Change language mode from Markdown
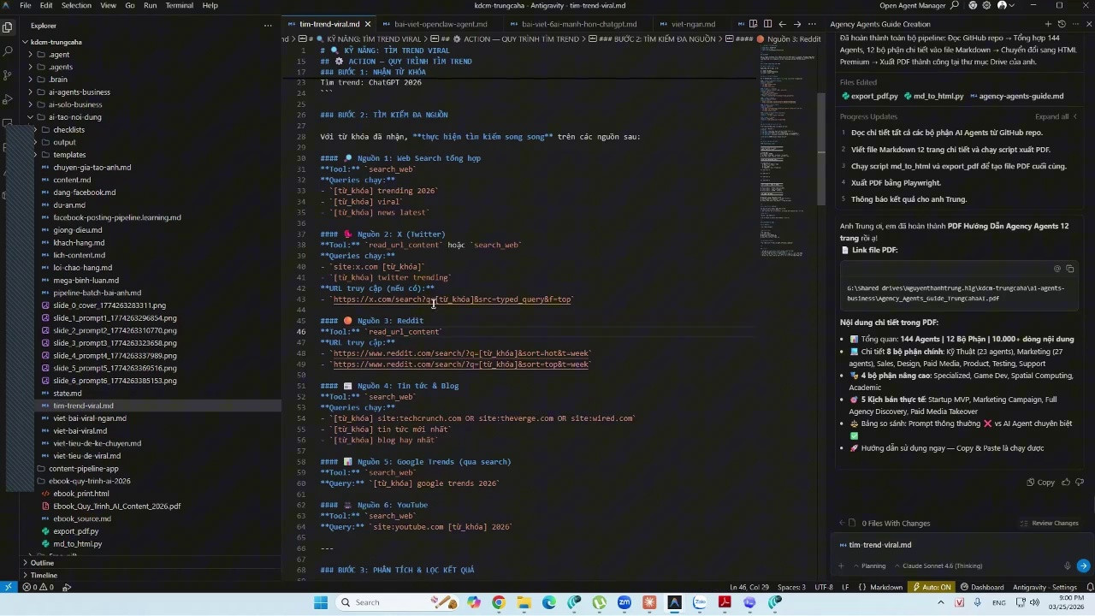The width and height of the screenshot is (1095, 616). (x=885, y=588)
